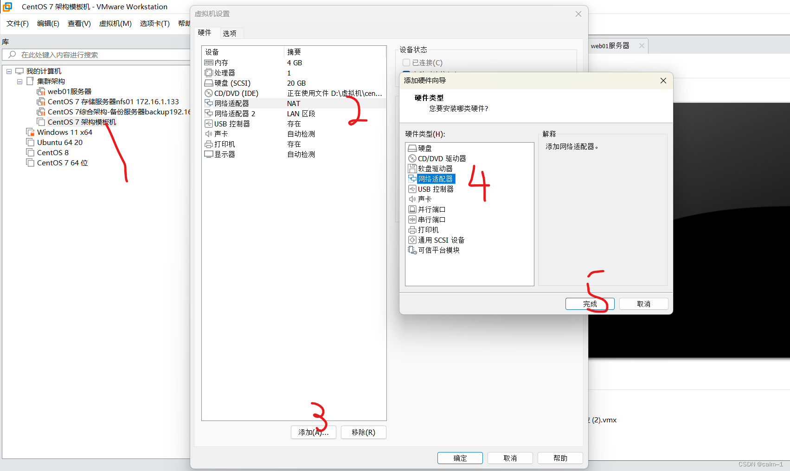Click the VMware Workstation title bar logo
This screenshot has height=471, width=790.
pos(7,7)
